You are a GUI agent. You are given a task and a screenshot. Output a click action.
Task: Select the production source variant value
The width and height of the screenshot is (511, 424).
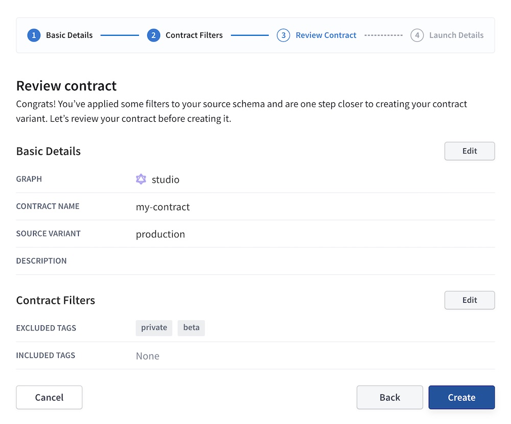pyautogui.click(x=160, y=234)
